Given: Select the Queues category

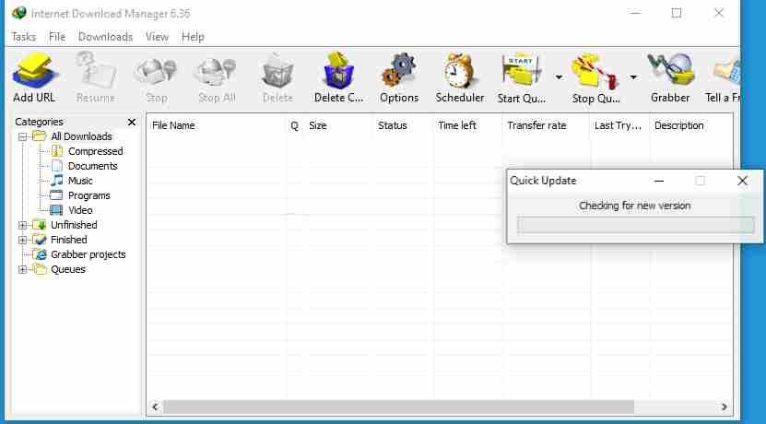Looking at the screenshot, I should [x=68, y=269].
